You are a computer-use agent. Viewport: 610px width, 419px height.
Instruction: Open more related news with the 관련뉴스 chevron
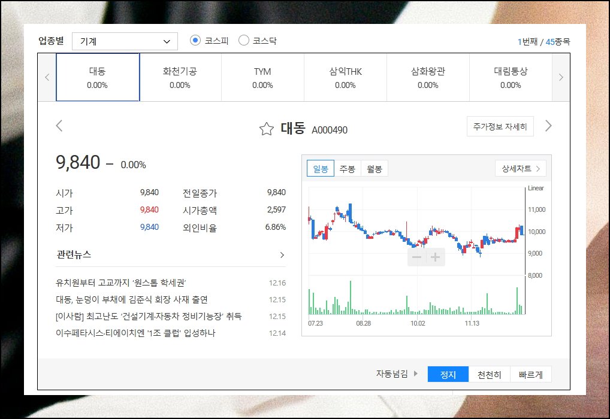click(x=282, y=255)
